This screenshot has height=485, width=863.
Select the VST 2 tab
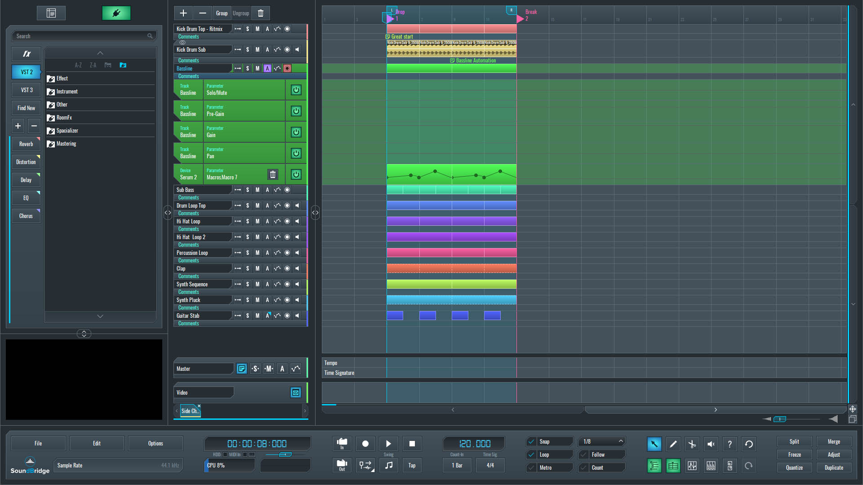(27, 72)
